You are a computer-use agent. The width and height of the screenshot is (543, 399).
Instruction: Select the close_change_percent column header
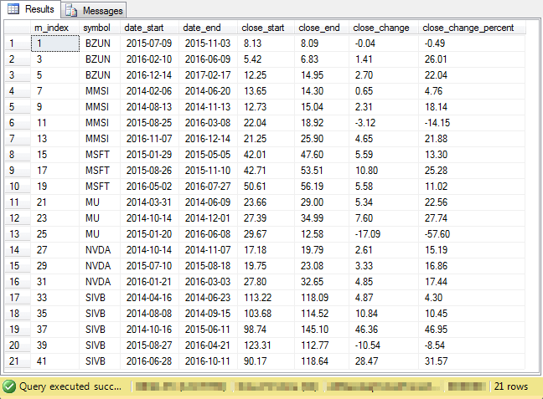(472, 28)
